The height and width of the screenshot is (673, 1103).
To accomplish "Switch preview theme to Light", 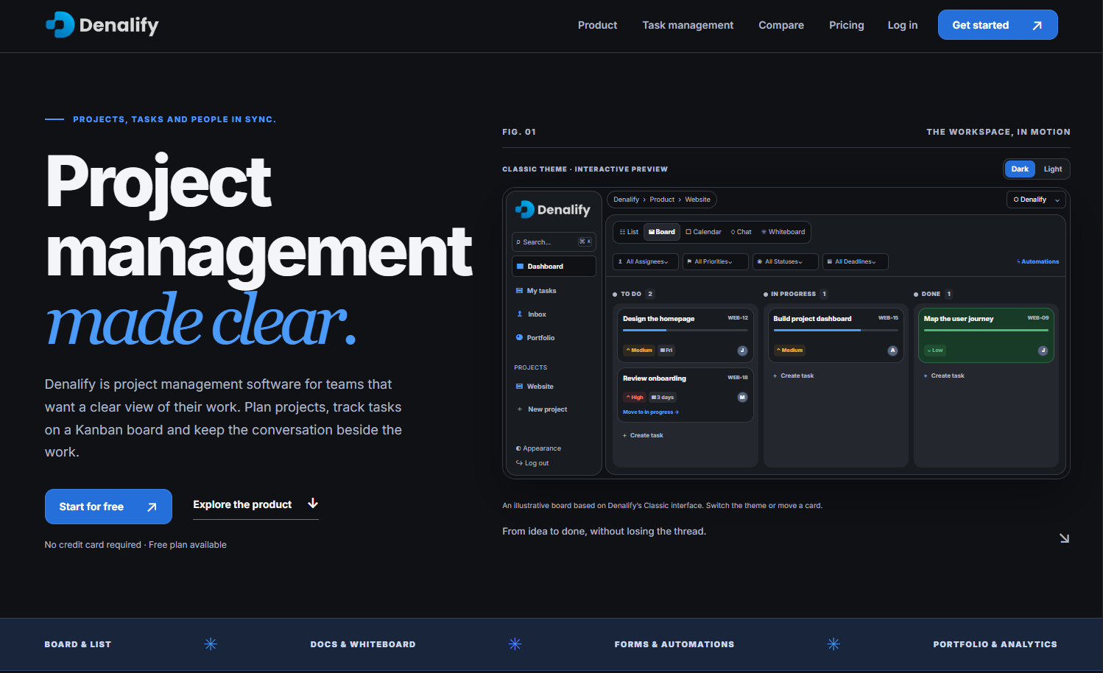I will pyautogui.click(x=1053, y=169).
